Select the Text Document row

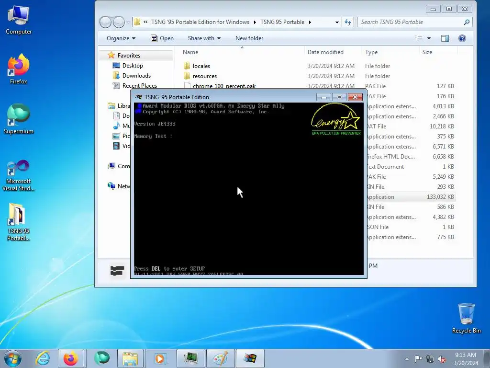(x=411, y=166)
